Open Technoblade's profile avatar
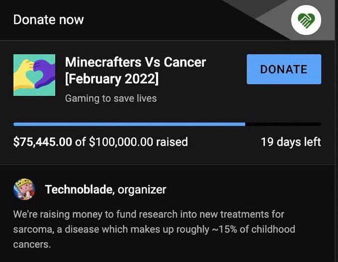338x262 pixels. pos(24,189)
